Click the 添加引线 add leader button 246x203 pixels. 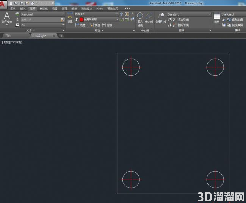click(x=181, y=20)
